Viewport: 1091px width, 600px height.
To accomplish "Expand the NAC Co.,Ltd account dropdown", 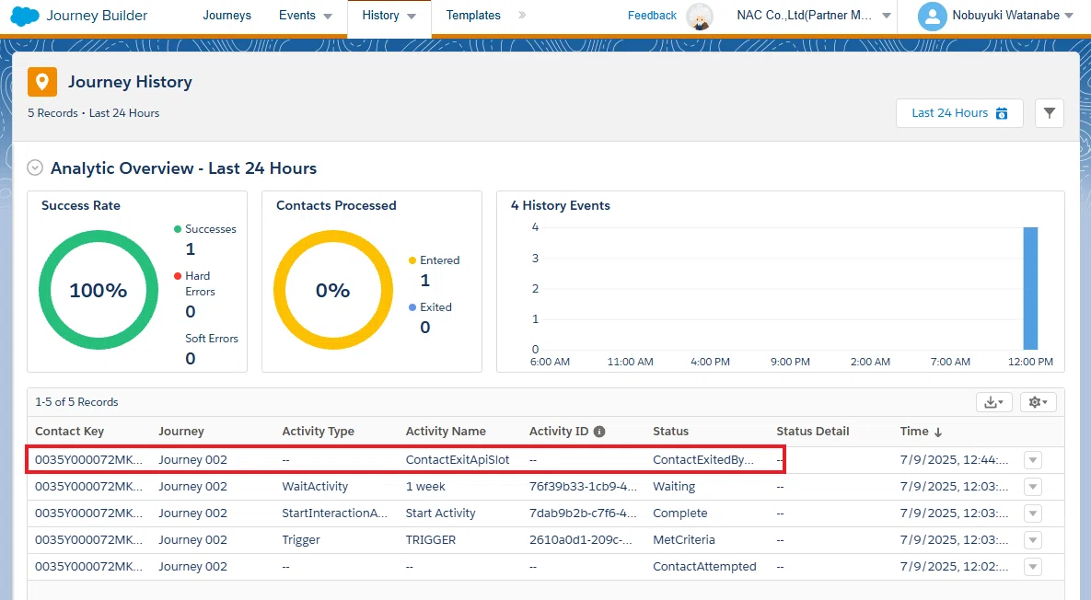I will (887, 16).
